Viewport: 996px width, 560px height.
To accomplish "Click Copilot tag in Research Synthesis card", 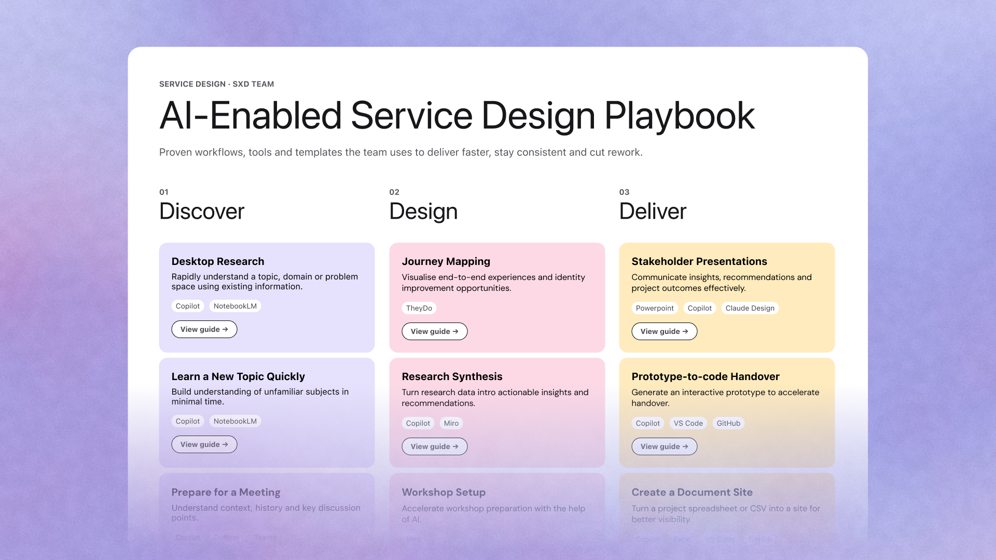I will click(x=418, y=423).
